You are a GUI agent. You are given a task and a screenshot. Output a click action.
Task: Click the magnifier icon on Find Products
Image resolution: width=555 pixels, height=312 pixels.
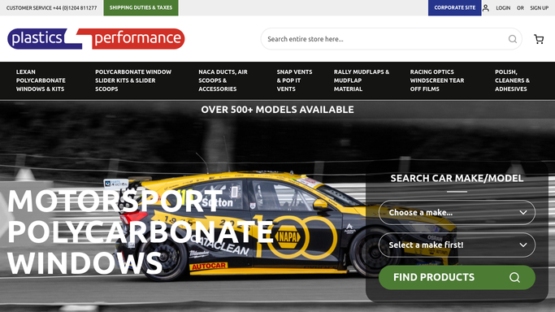pyautogui.click(x=514, y=277)
